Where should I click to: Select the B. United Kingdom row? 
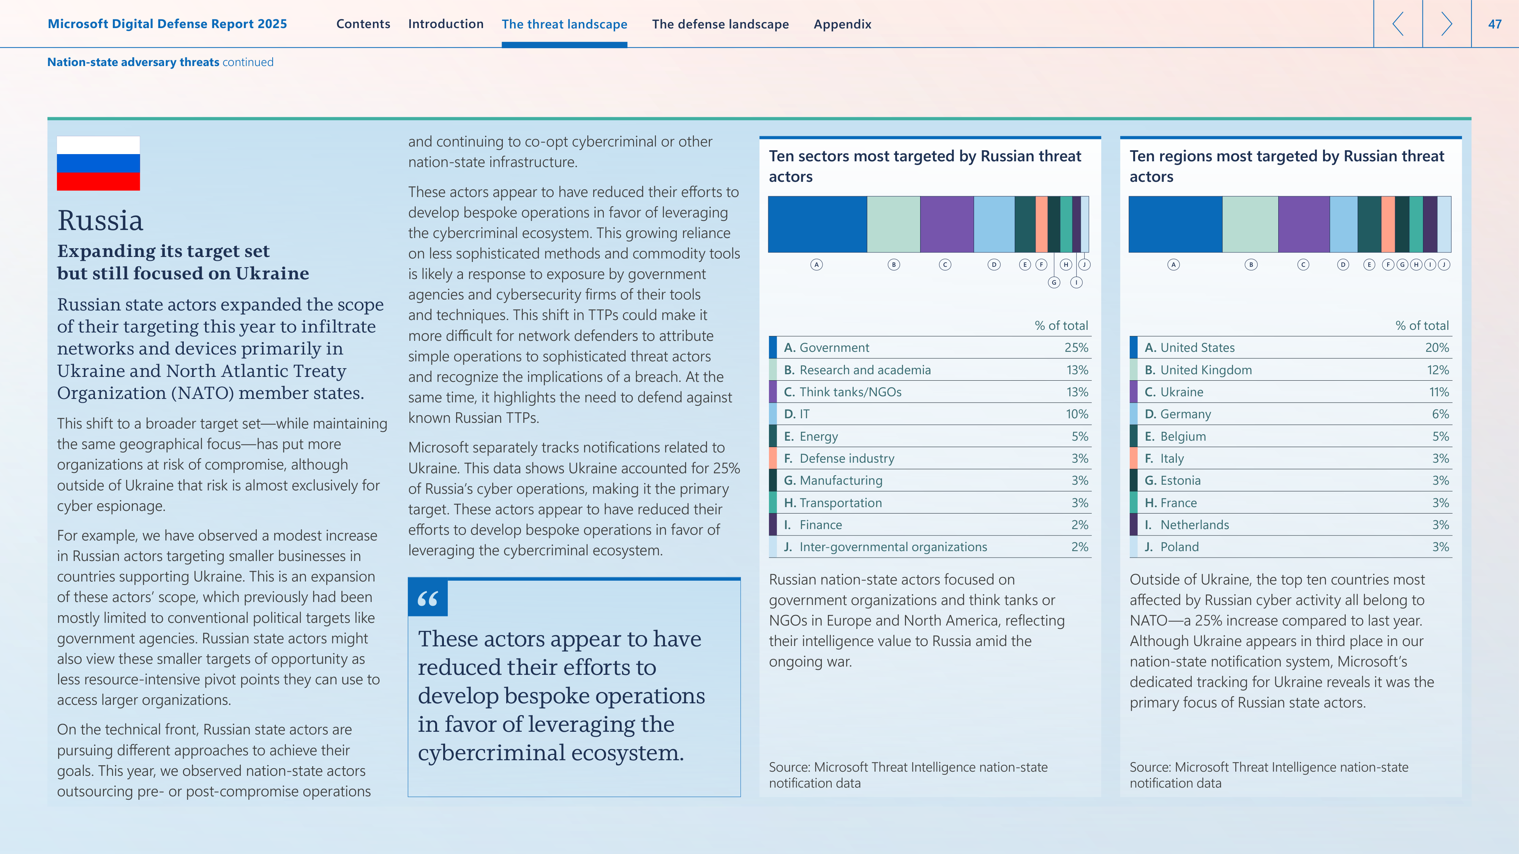click(x=1291, y=370)
